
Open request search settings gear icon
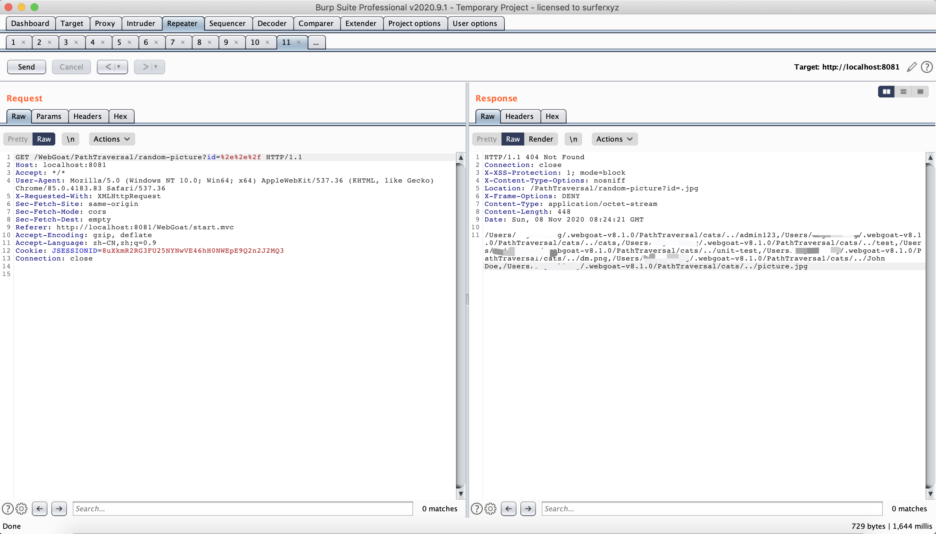[22, 508]
